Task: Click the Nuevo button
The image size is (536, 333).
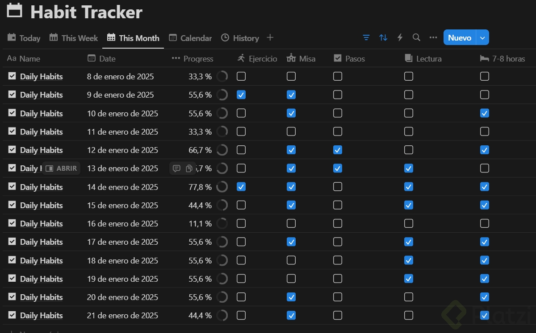Action: coord(460,37)
